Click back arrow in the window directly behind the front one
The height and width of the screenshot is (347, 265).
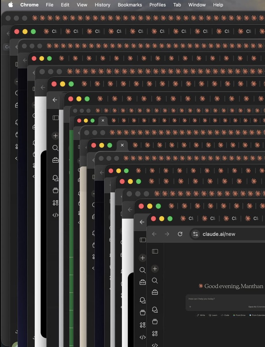pos(142,222)
